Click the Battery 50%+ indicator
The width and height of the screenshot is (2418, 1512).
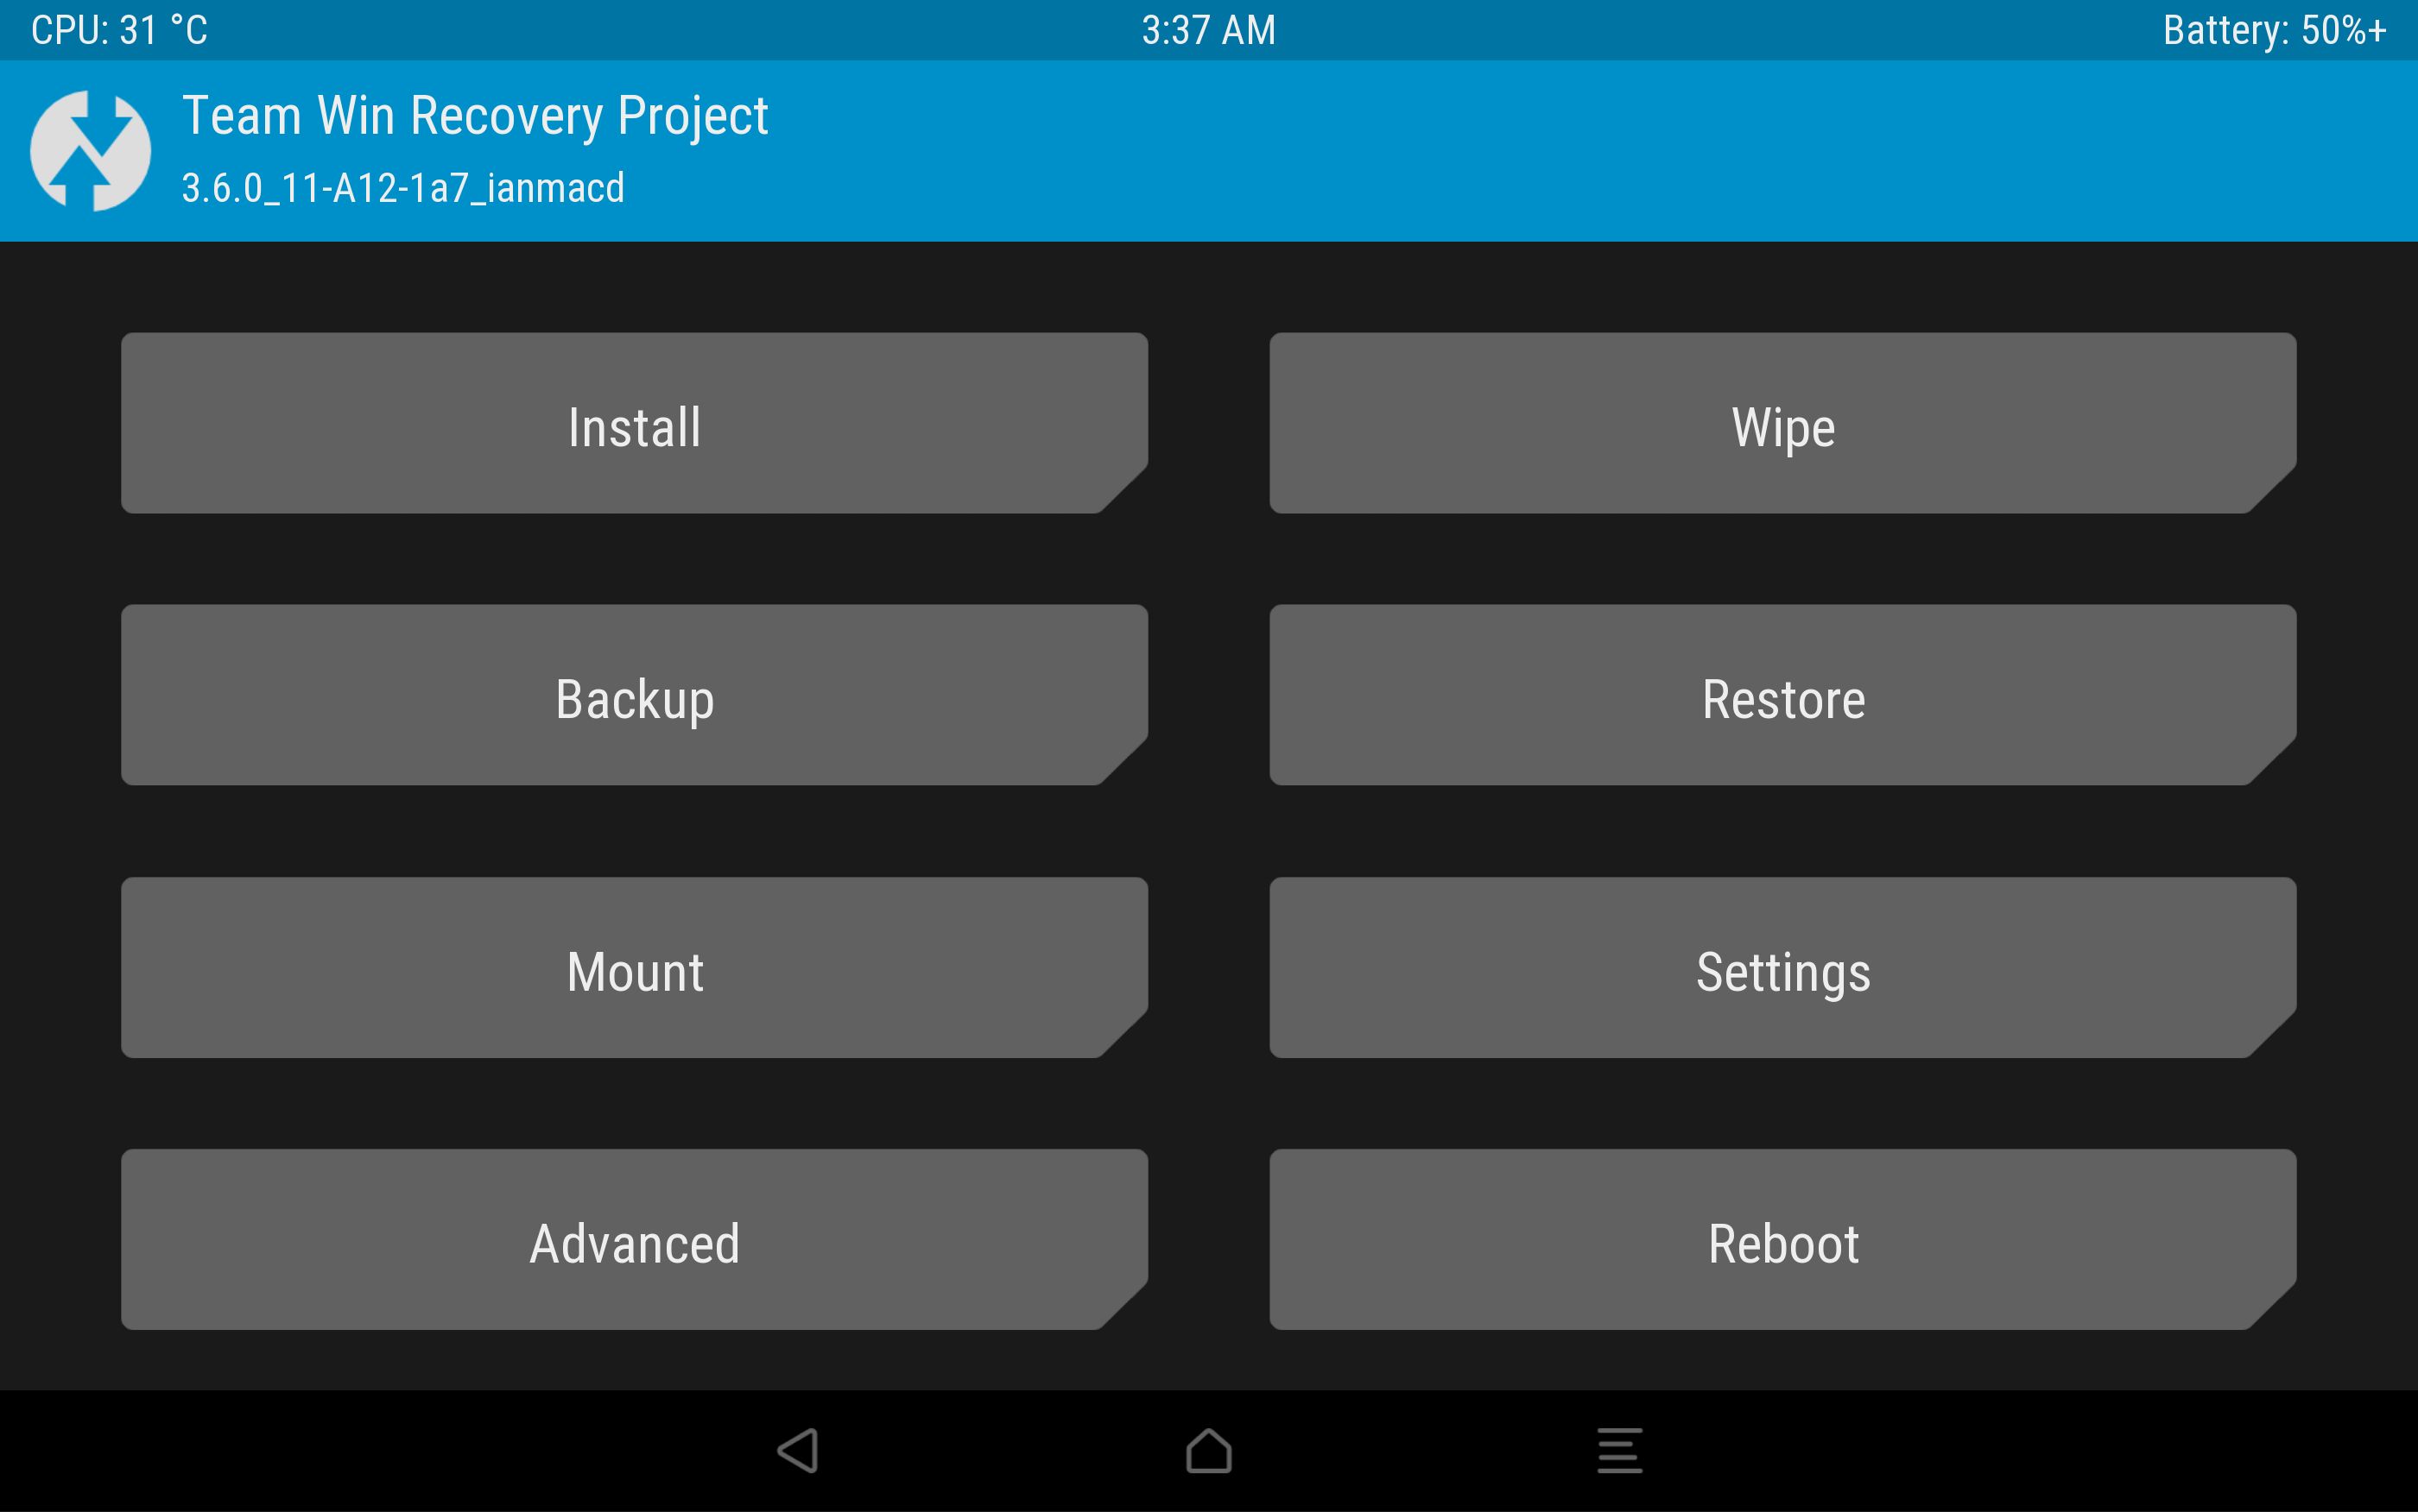click(2275, 30)
